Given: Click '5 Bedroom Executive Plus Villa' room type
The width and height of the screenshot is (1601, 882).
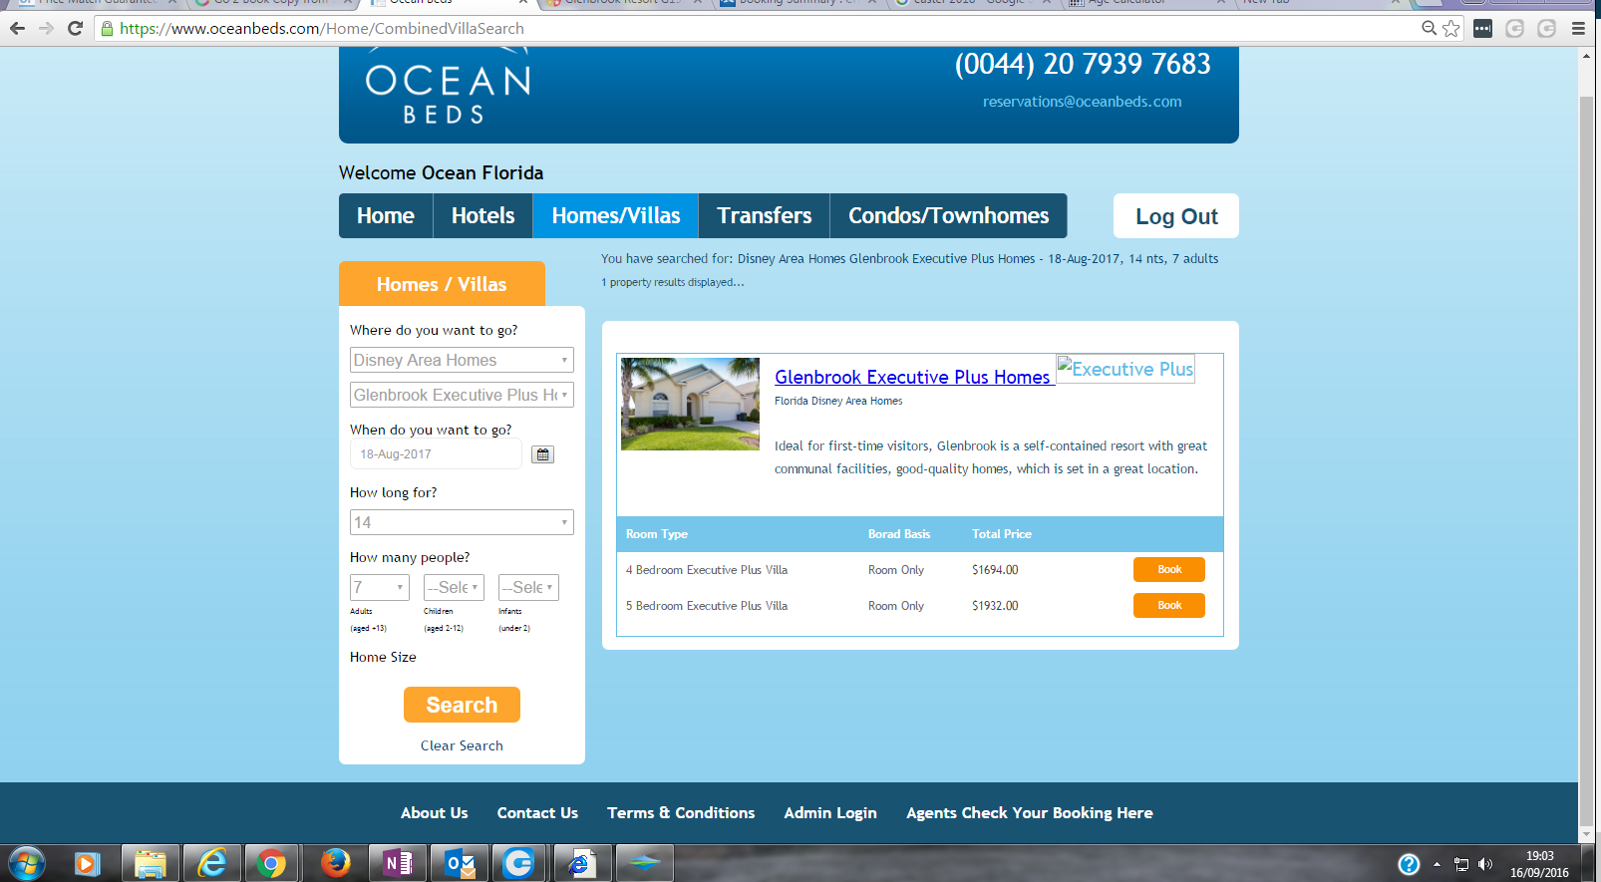Looking at the screenshot, I should pos(707,606).
